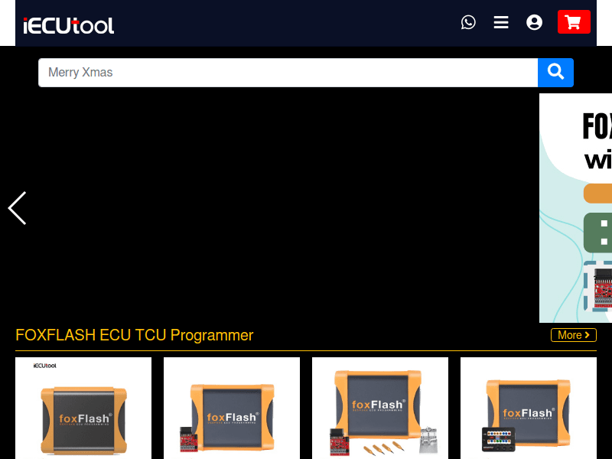The height and width of the screenshot is (459, 612).
Task: Open the red shopping cart icon
Action: point(574,21)
